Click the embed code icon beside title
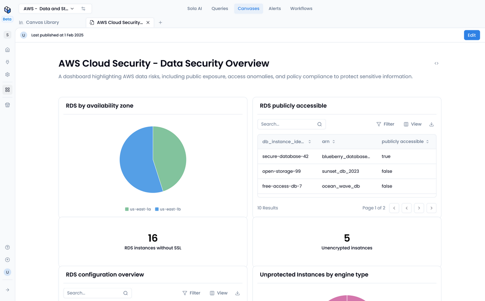Image resolution: width=485 pixels, height=301 pixels. (437, 63)
